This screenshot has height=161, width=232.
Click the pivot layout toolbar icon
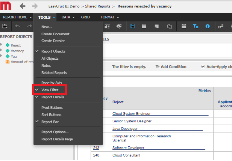point(221,26)
